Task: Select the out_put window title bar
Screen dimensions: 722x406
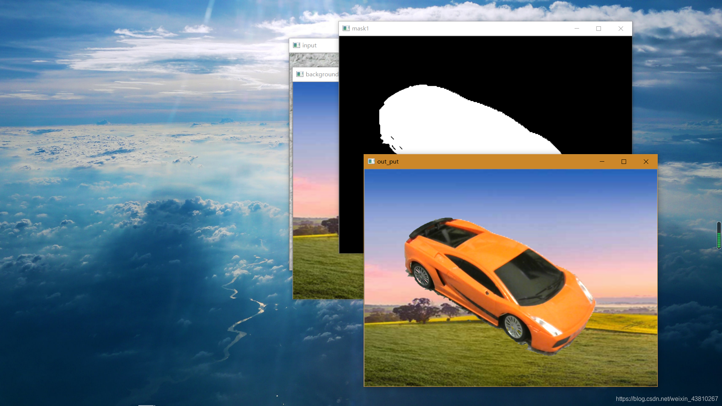Action: [451, 161]
